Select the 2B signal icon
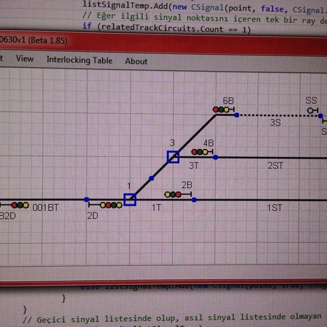The height and width of the screenshot is (327, 327). [x=178, y=195]
